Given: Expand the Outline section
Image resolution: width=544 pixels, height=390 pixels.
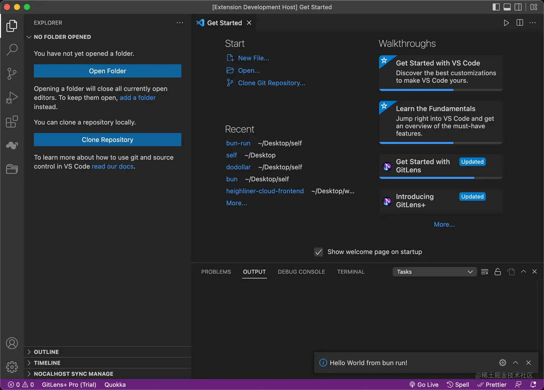Looking at the screenshot, I should 108,352.
